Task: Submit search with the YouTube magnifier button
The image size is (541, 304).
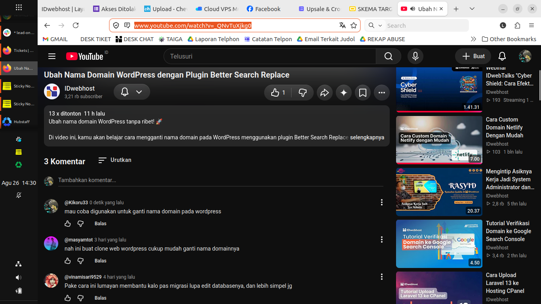Action: (389, 56)
